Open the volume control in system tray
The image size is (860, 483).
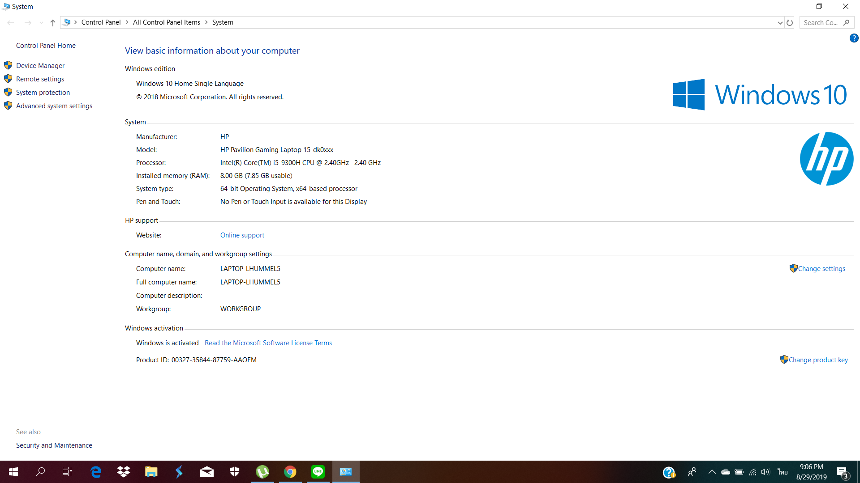point(765,472)
